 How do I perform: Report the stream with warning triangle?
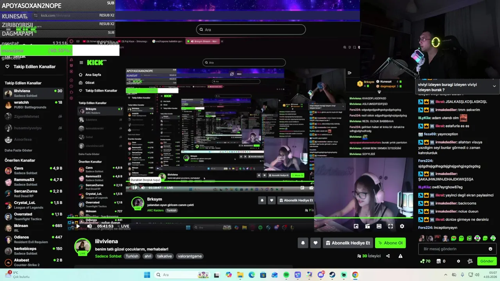[x=400, y=256]
